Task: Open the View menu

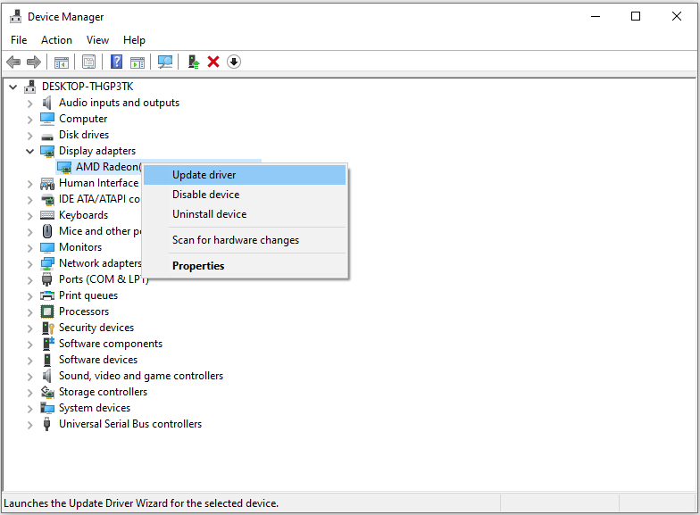Action: 97,40
